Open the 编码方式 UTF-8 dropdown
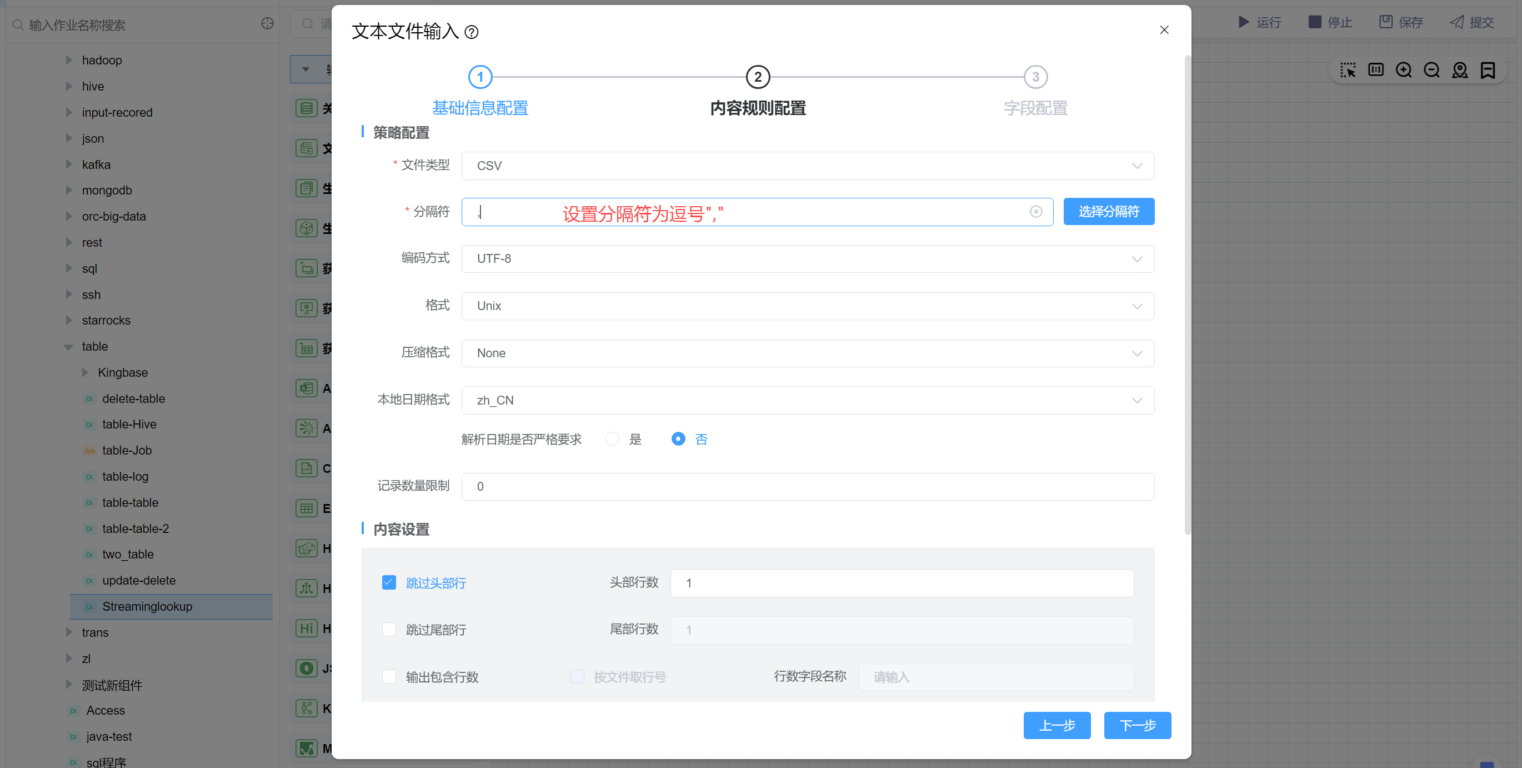 click(807, 259)
